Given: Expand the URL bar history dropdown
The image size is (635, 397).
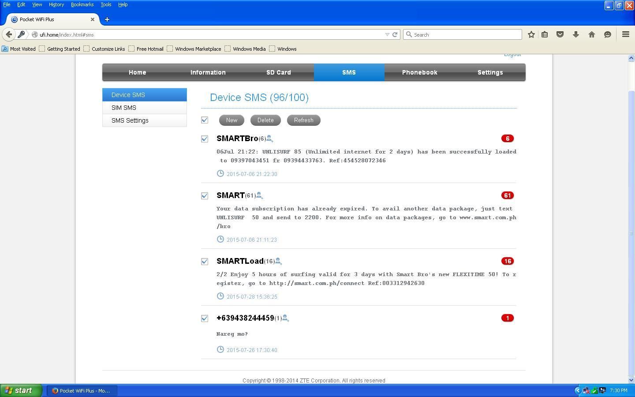Looking at the screenshot, I should click(x=387, y=34).
